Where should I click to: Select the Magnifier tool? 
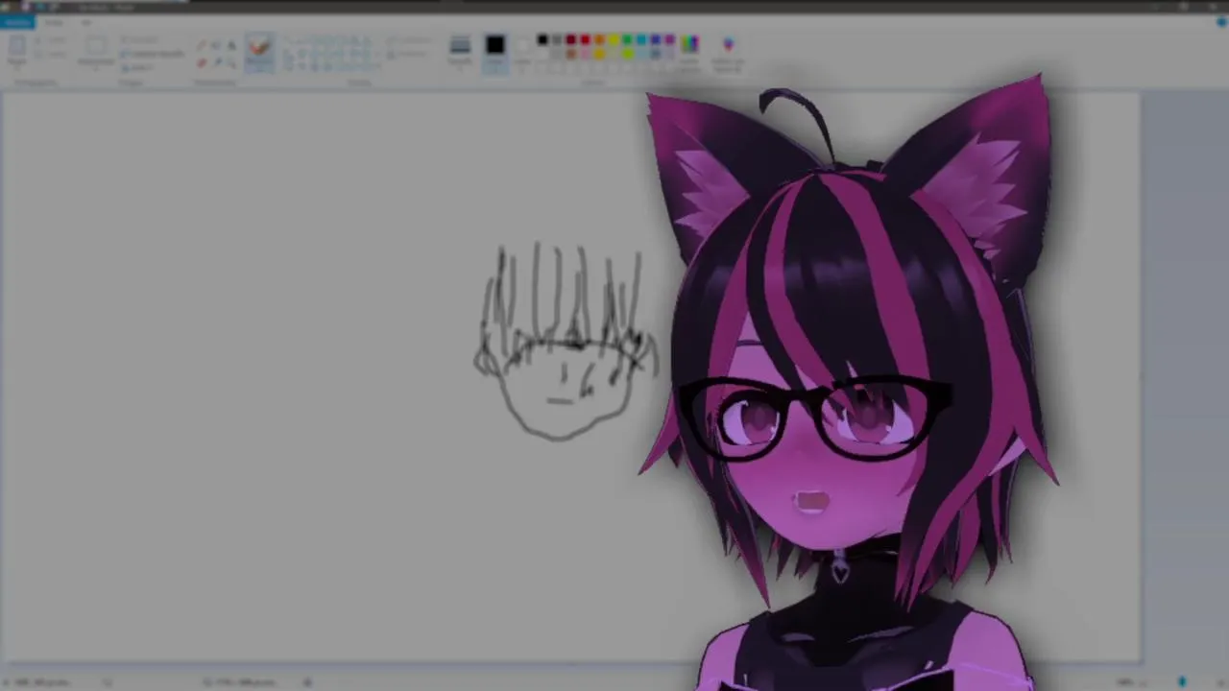pyautogui.click(x=230, y=62)
